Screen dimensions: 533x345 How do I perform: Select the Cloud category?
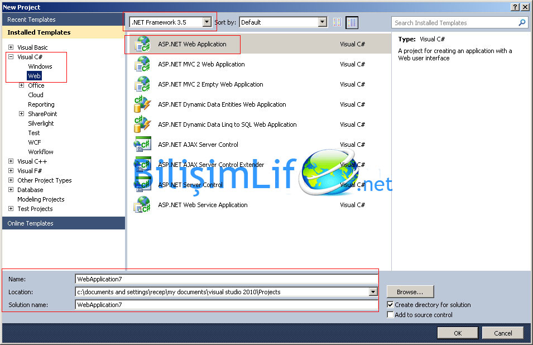point(36,95)
